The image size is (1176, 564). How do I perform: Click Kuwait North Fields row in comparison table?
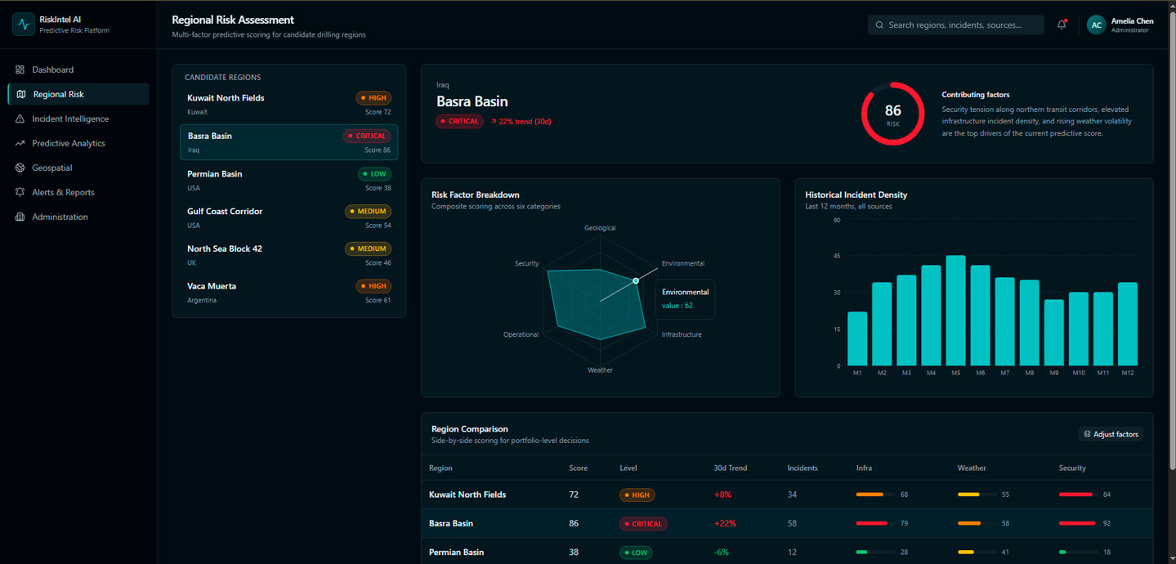pos(787,495)
